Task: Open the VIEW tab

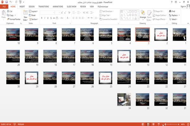Action: coord(92,7)
